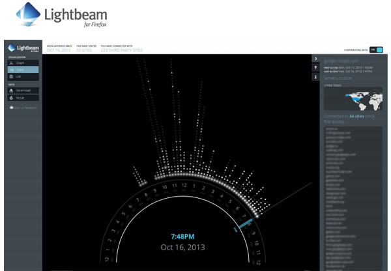
Task: Click the Server Location heading
Action: 338,78
